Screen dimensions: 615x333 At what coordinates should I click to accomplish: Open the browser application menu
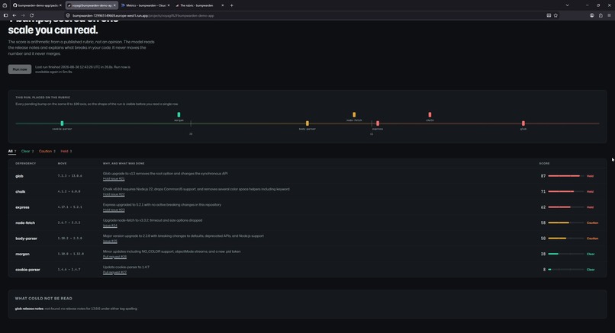tap(609, 16)
